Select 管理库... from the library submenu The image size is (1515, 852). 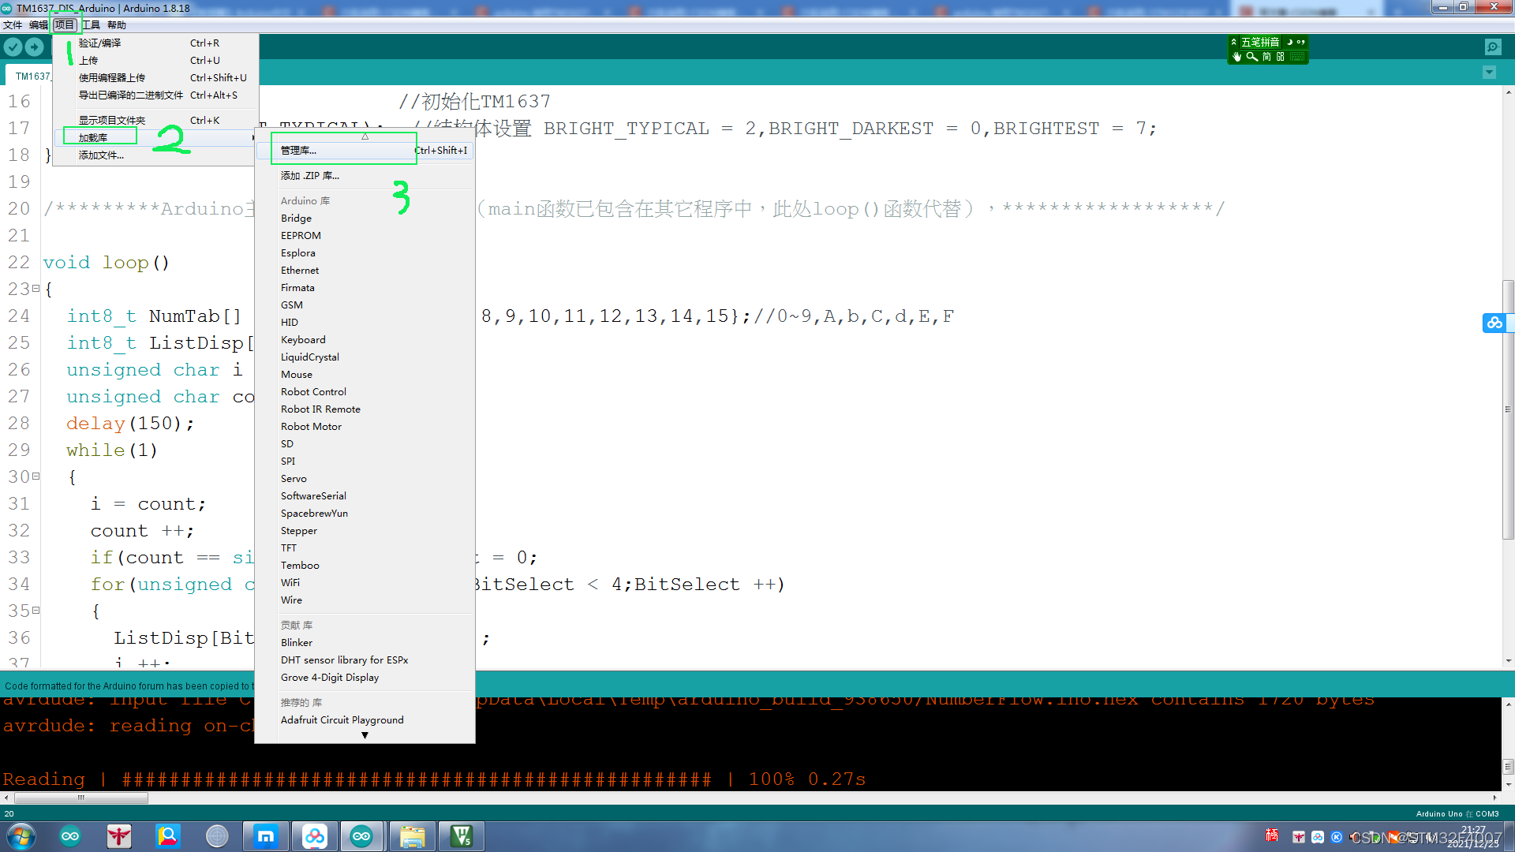tap(298, 151)
